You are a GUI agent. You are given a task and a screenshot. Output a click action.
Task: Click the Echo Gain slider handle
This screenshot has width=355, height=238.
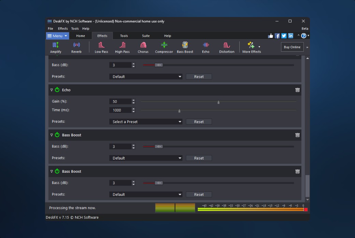218,102
